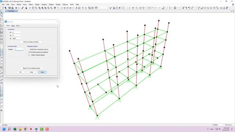Screen dimensions: 235x132
Task: Open the Display menu
Action: pyautogui.click(x=51, y=4)
